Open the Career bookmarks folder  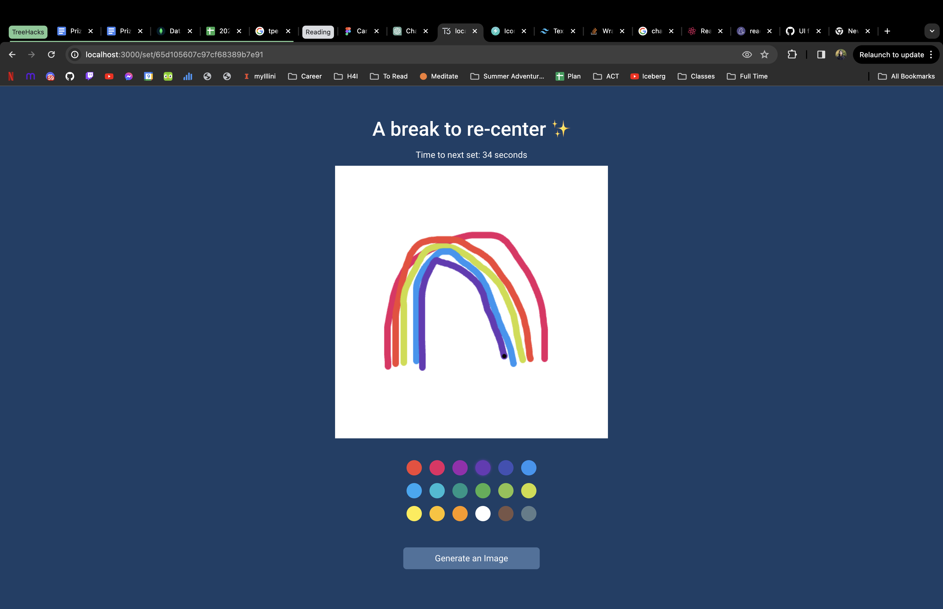click(x=305, y=76)
